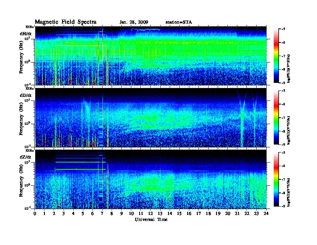Click hour tick label "22" on time axis
317x245 pixels.
click(247, 213)
